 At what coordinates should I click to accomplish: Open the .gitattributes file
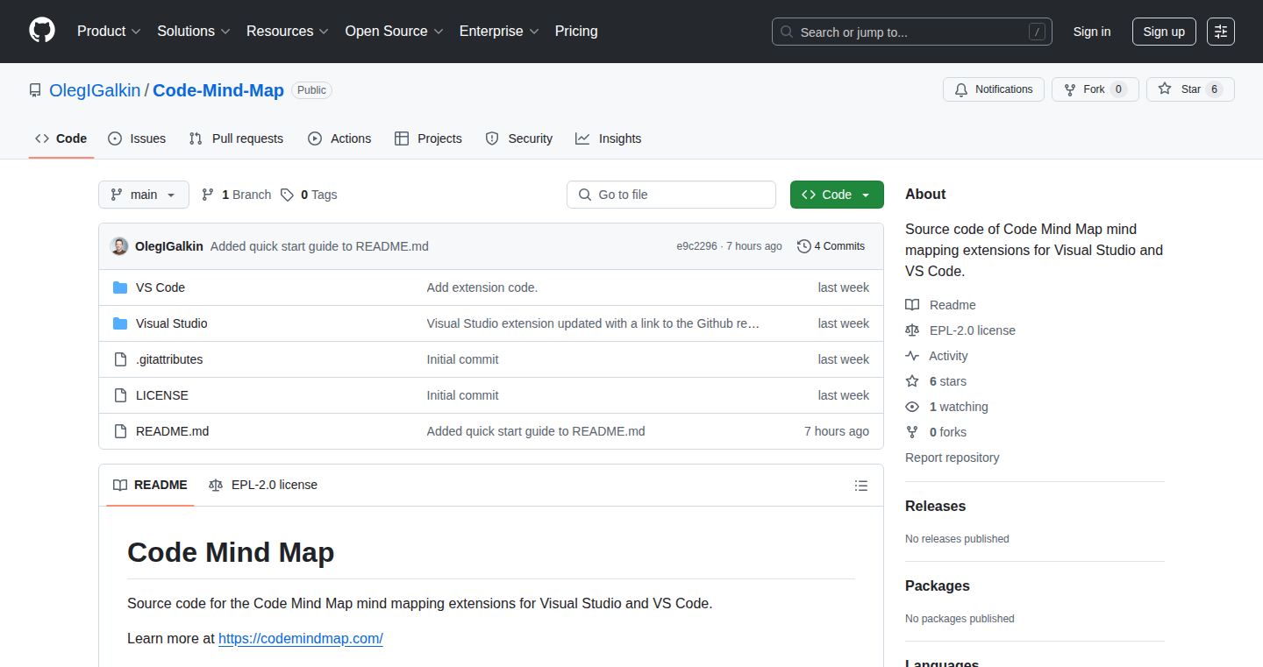point(169,359)
